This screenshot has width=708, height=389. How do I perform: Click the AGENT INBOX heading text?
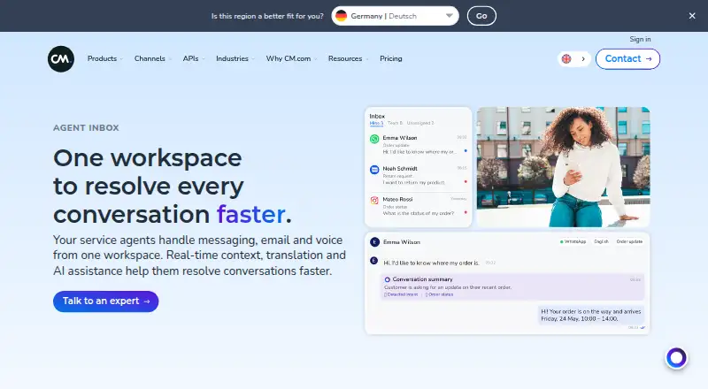[x=86, y=127]
